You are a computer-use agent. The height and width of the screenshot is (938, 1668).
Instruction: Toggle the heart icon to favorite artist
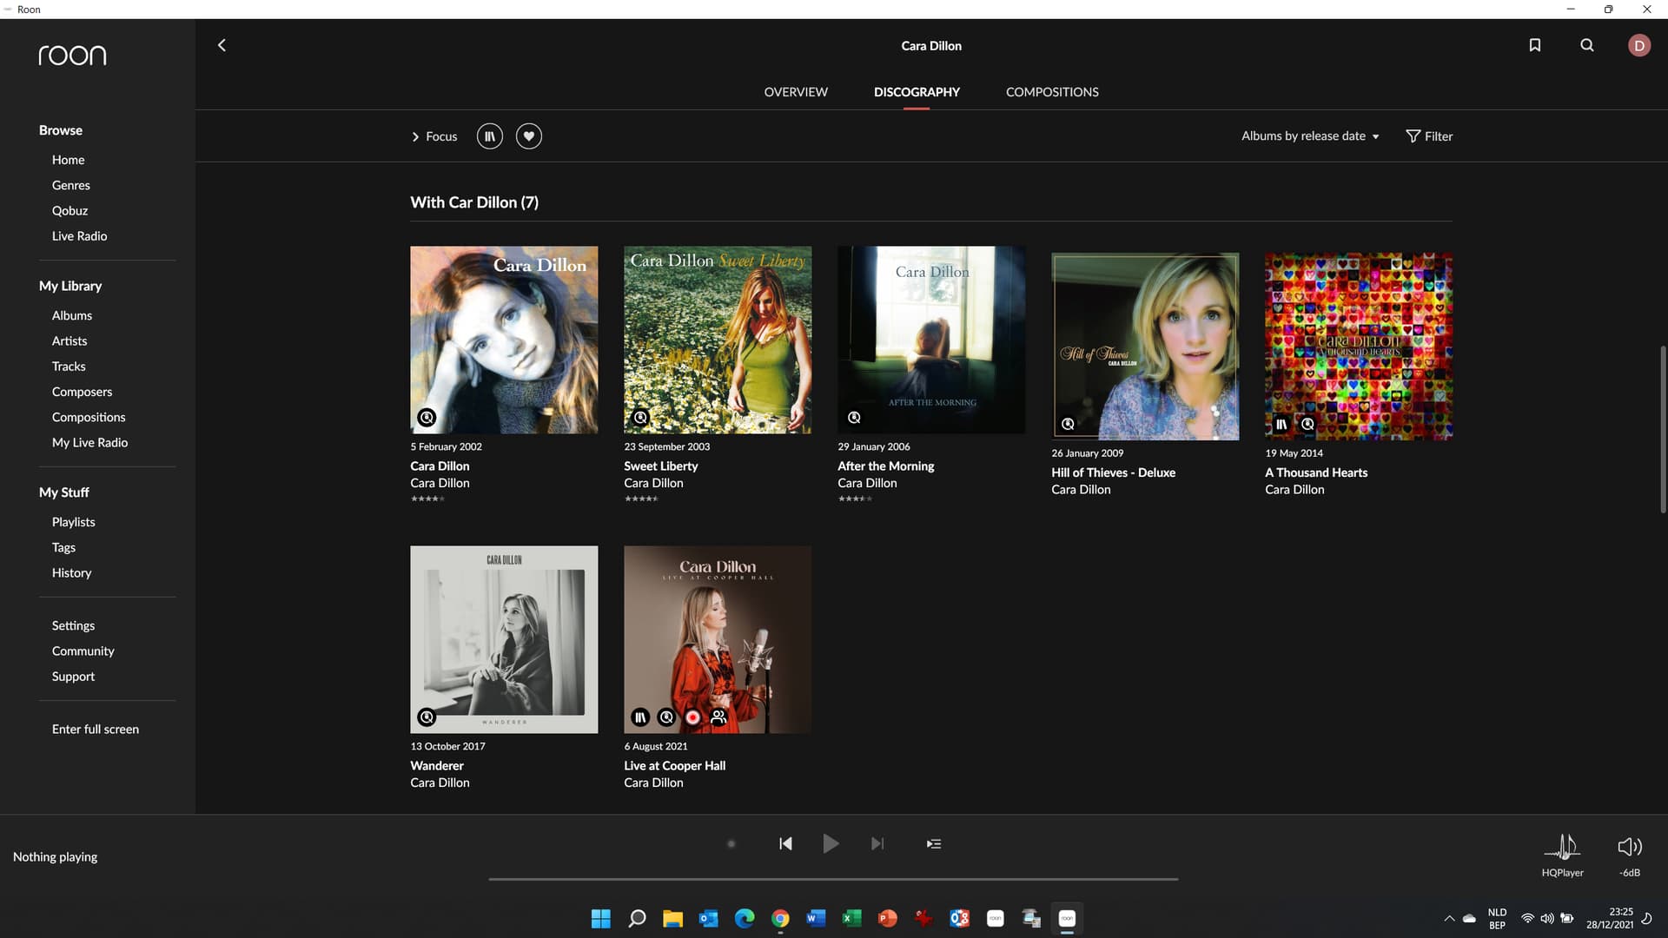point(528,135)
